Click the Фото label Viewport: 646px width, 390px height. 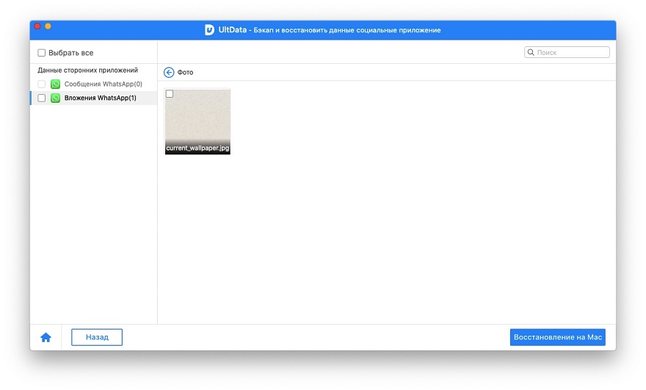pyautogui.click(x=186, y=73)
